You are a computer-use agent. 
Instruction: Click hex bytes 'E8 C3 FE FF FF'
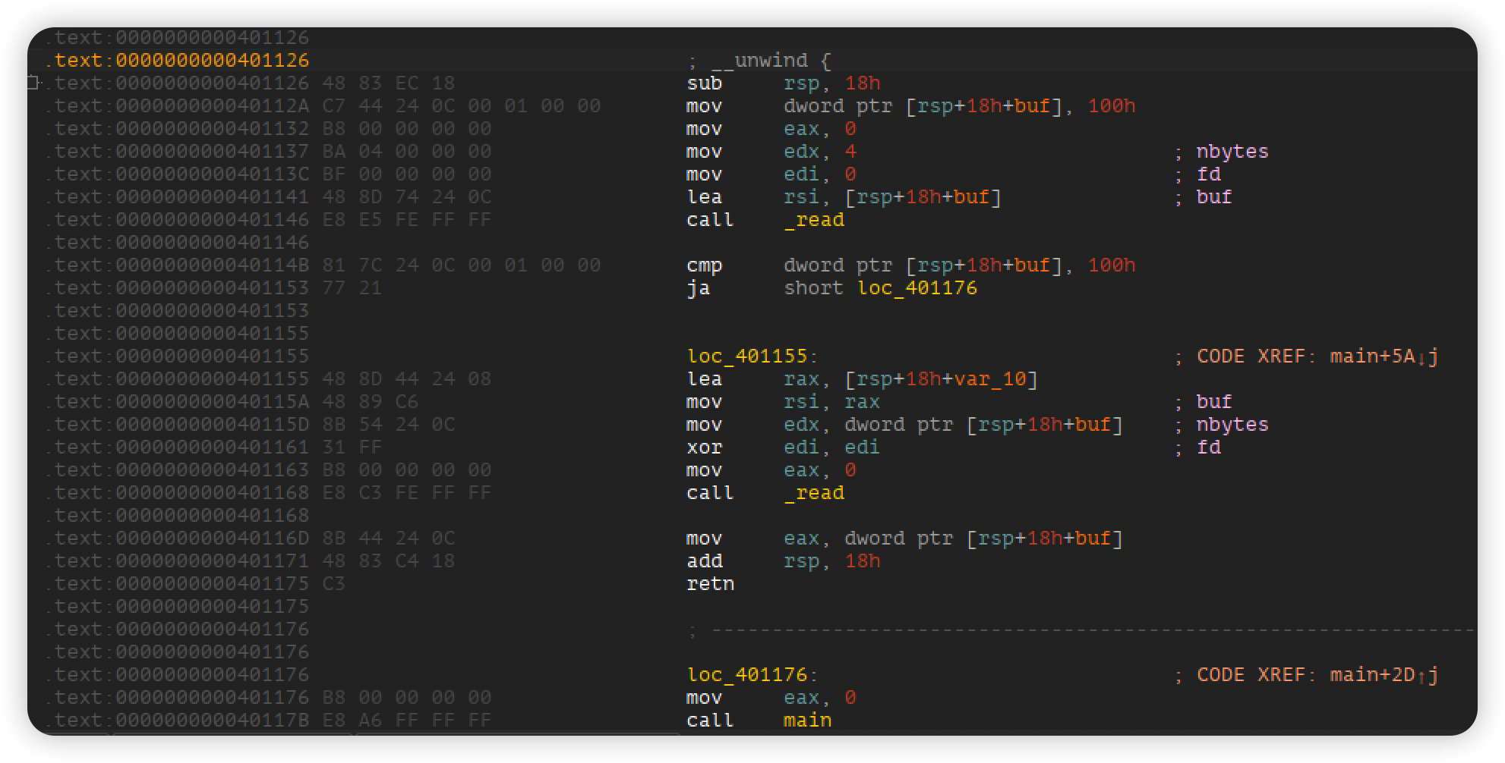click(407, 492)
